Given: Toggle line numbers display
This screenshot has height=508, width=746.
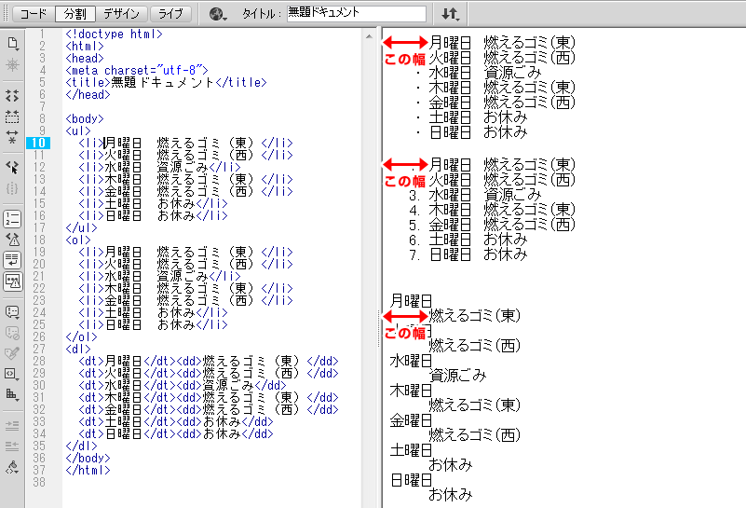Looking at the screenshot, I should [x=12, y=218].
